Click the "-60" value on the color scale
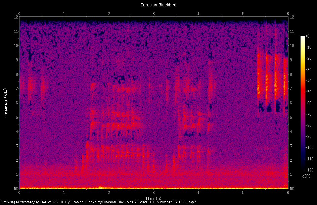The image size is (317, 205). (x=309, y=103)
